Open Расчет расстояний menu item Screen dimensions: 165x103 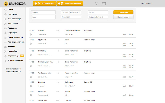(16, 42)
